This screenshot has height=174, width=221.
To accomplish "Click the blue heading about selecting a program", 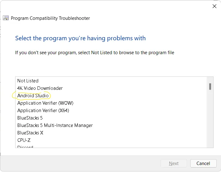I will click(x=80, y=38).
